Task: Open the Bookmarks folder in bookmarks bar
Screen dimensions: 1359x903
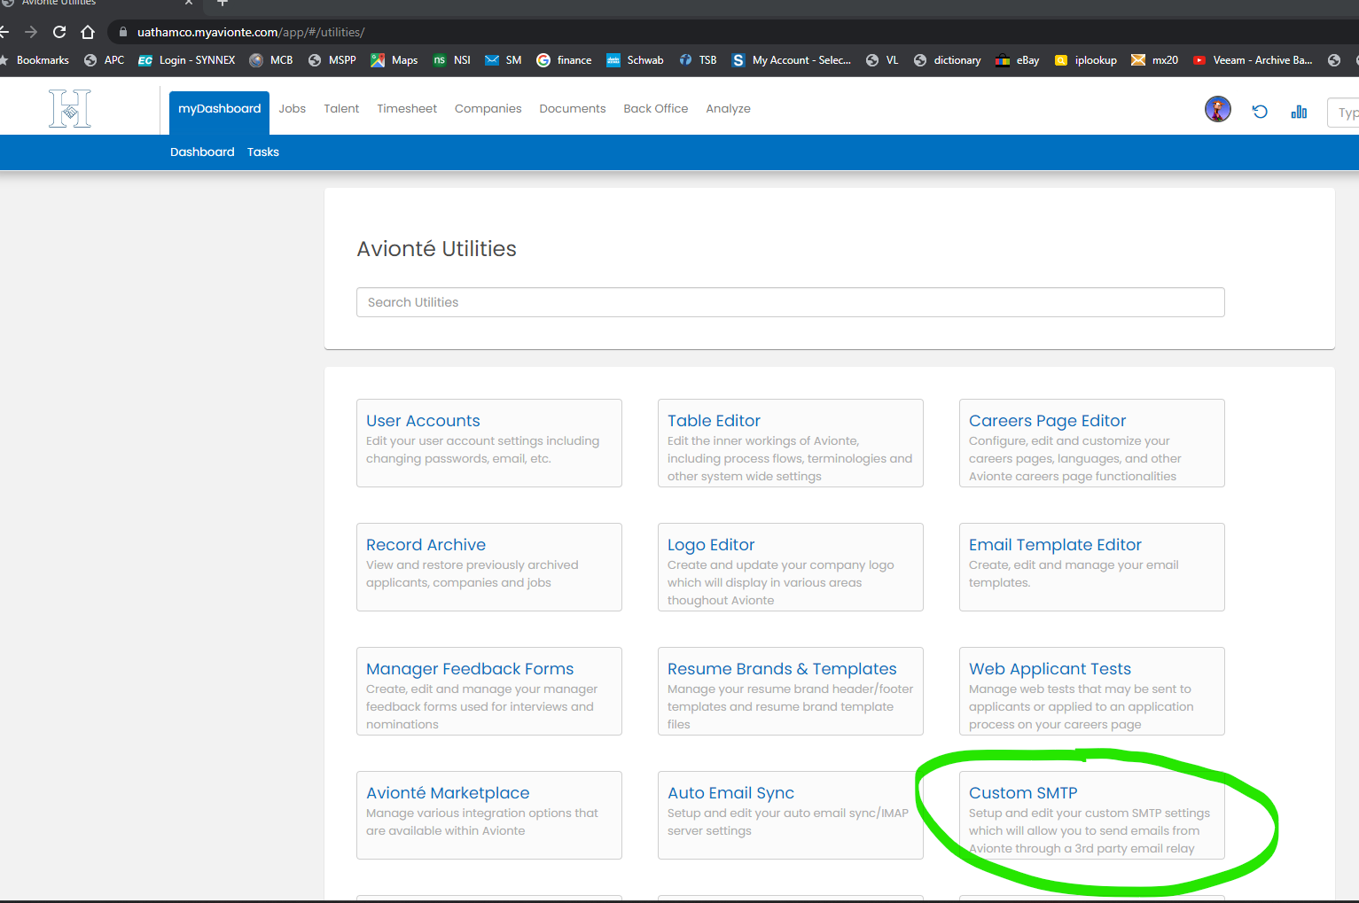Action: [36, 60]
